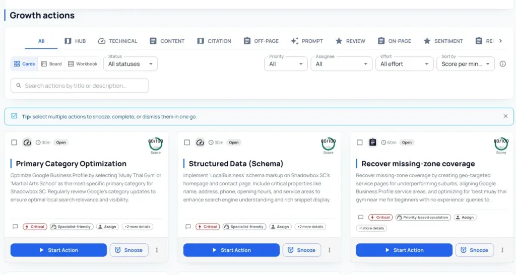Open more options menu on Primary Category card
516x275 pixels.
tap(157, 250)
